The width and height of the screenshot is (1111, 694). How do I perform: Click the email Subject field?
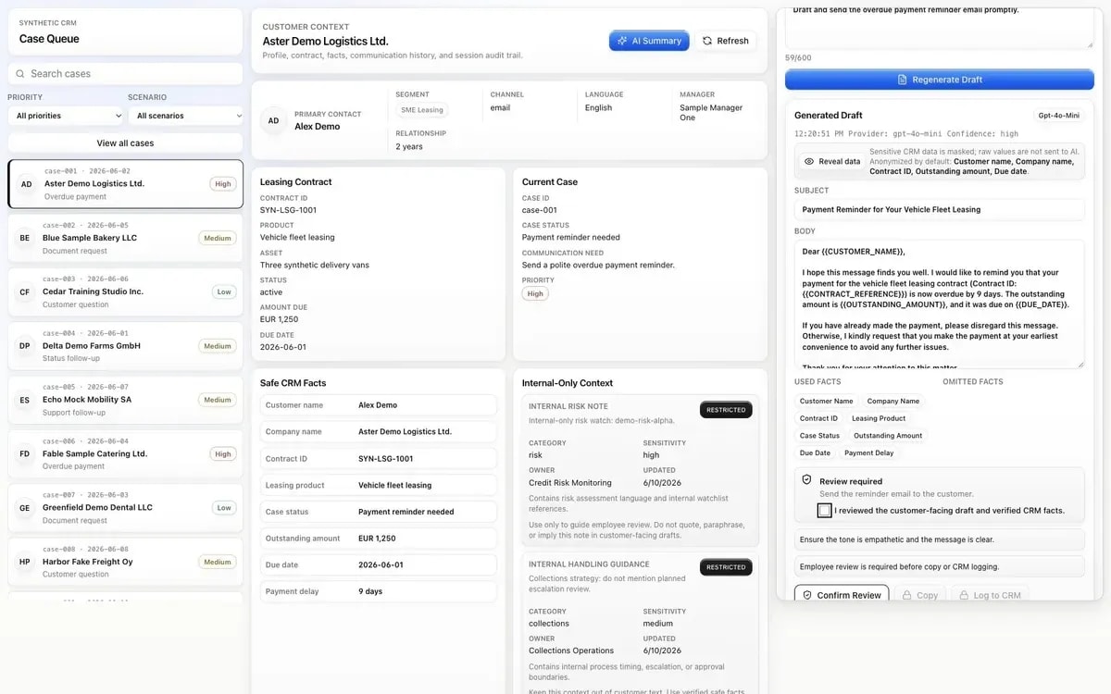940,209
